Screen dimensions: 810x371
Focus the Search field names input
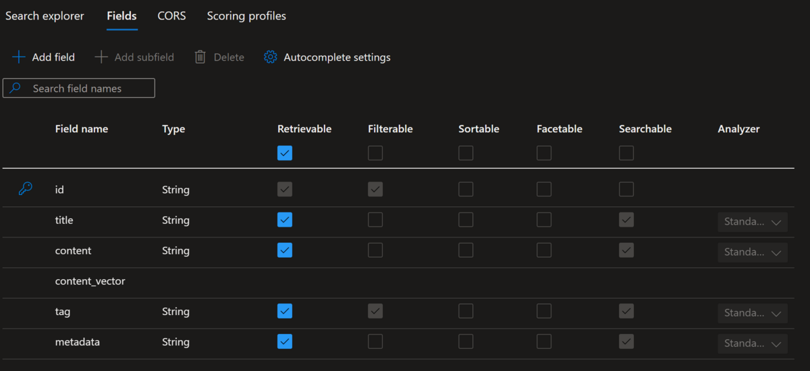tap(88, 88)
